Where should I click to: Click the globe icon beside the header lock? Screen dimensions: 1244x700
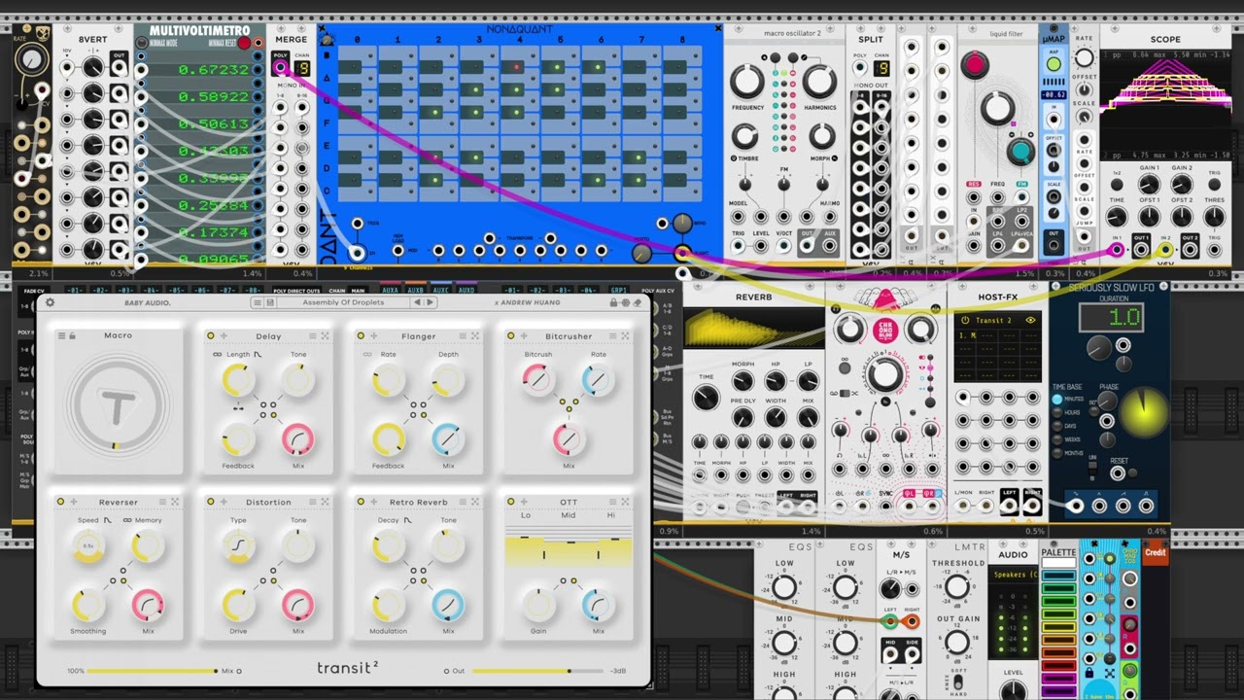point(626,302)
